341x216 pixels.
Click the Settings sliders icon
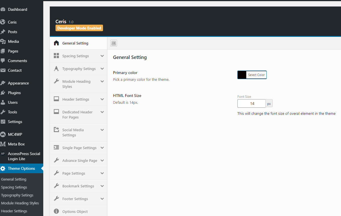(x=3, y=122)
